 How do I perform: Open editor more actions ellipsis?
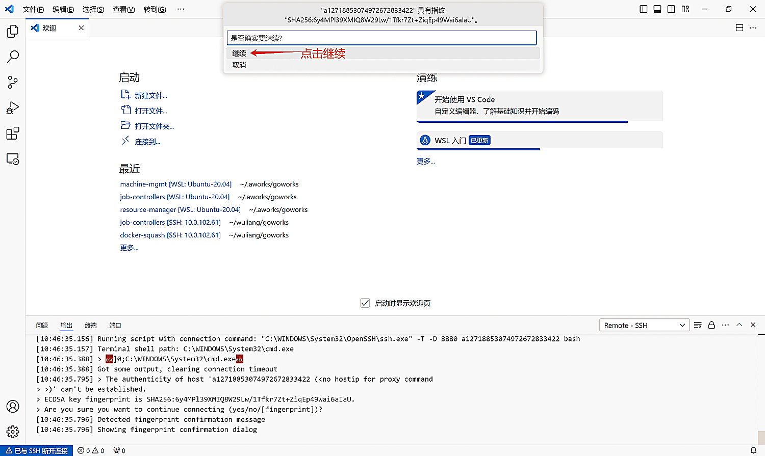pos(753,28)
